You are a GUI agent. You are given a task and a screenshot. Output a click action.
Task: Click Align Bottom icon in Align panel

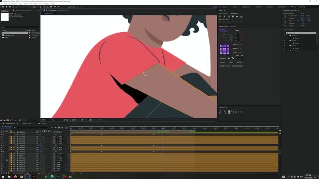(241, 16)
